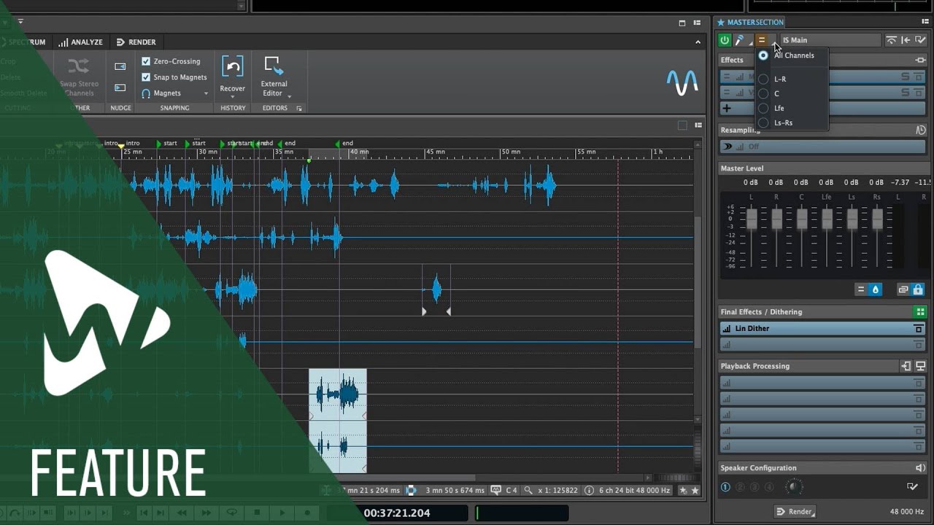Click the Speaker Configuration speaker icon
The width and height of the screenshot is (934, 525).
[x=920, y=468]
